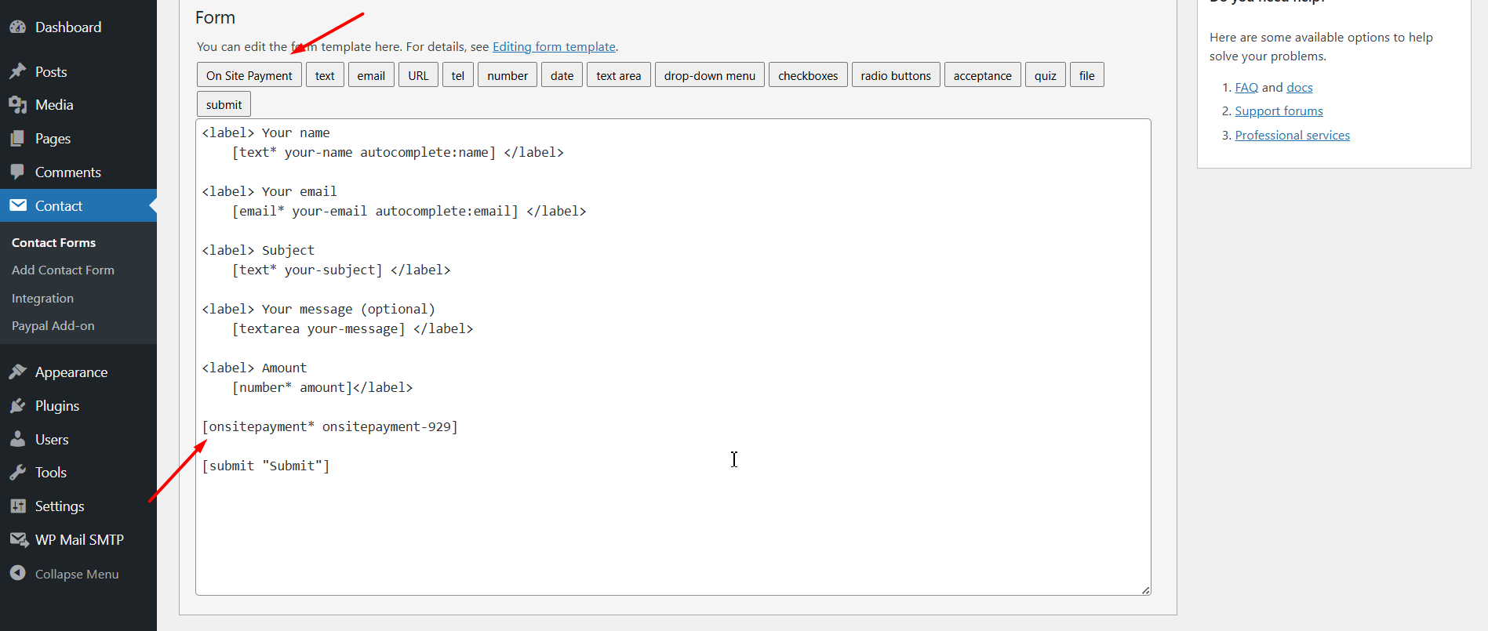This screenshot has width=1488, height=631.
Task: Click the Comments bubble icon
Action: tap(18, 172)
